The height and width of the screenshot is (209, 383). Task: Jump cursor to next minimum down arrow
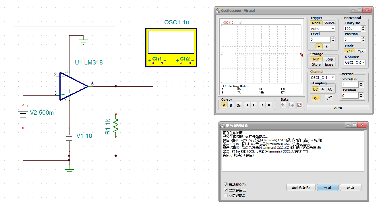[x=269, y=105]
